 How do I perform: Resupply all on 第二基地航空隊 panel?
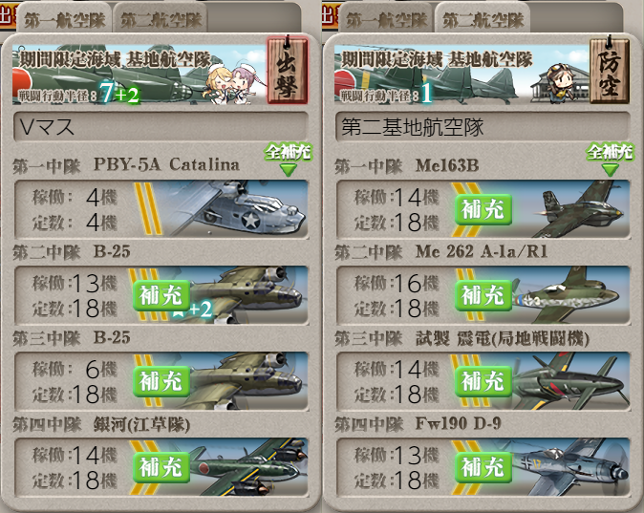tap(610, 159)
